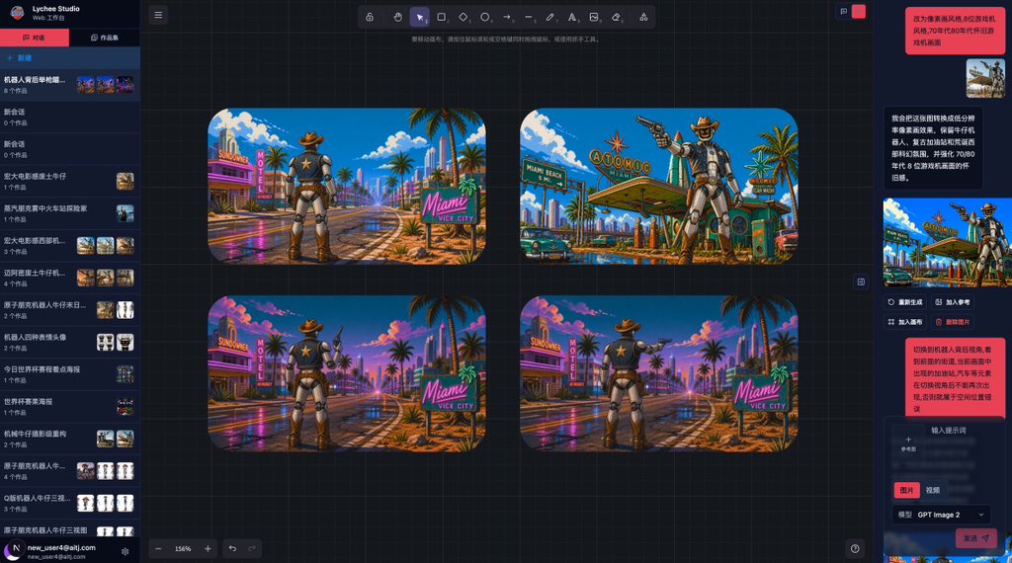1012x563 pixels.
Task: Reset zoom via 156% label
Action: [183, 549]
